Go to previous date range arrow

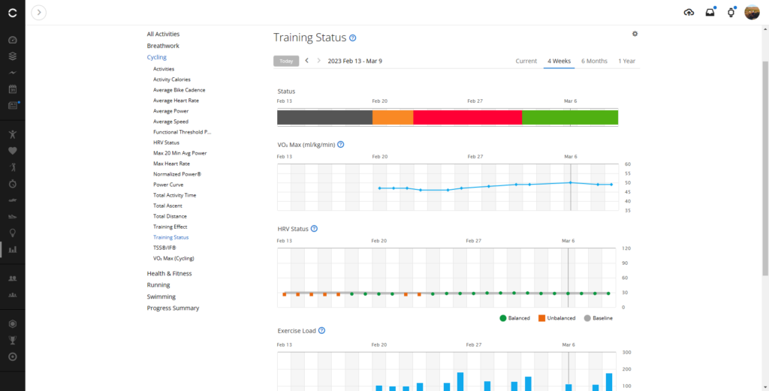coord(307,61)
